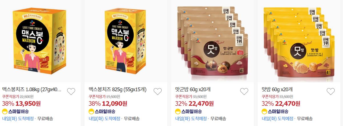The height and width of the screenshot is (126, 343).
Task: Click 스마일배송 smile icon under 맛밤
Action: pyautogui.click(x=264, y=111)
